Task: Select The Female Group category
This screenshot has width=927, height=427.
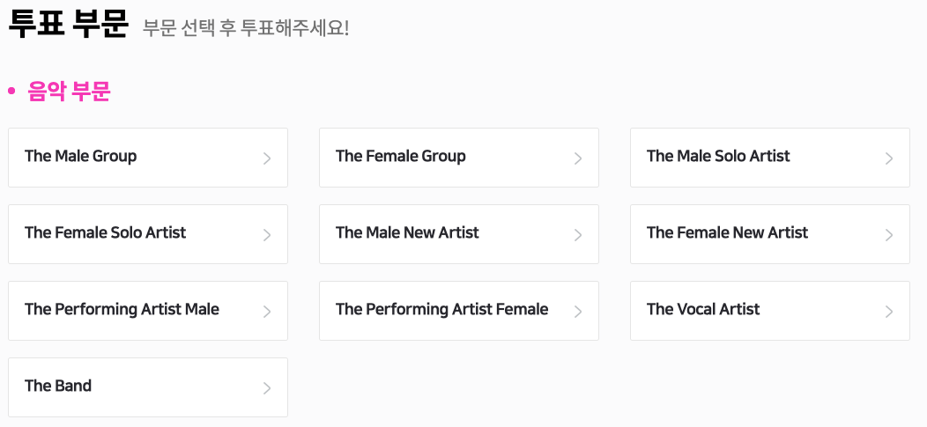Action: point(401,157)
